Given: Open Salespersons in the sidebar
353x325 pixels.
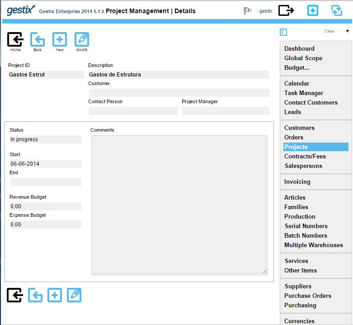Looking at the screenshot, I should [303, 166].
